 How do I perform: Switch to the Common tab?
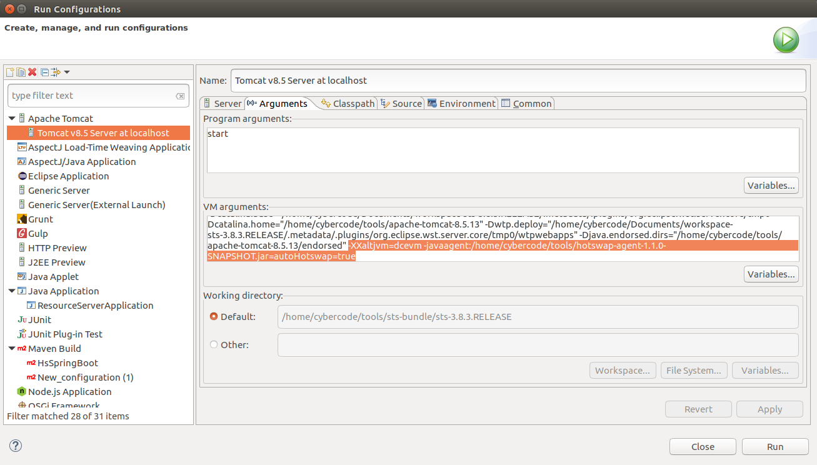(x=526, y=104)
